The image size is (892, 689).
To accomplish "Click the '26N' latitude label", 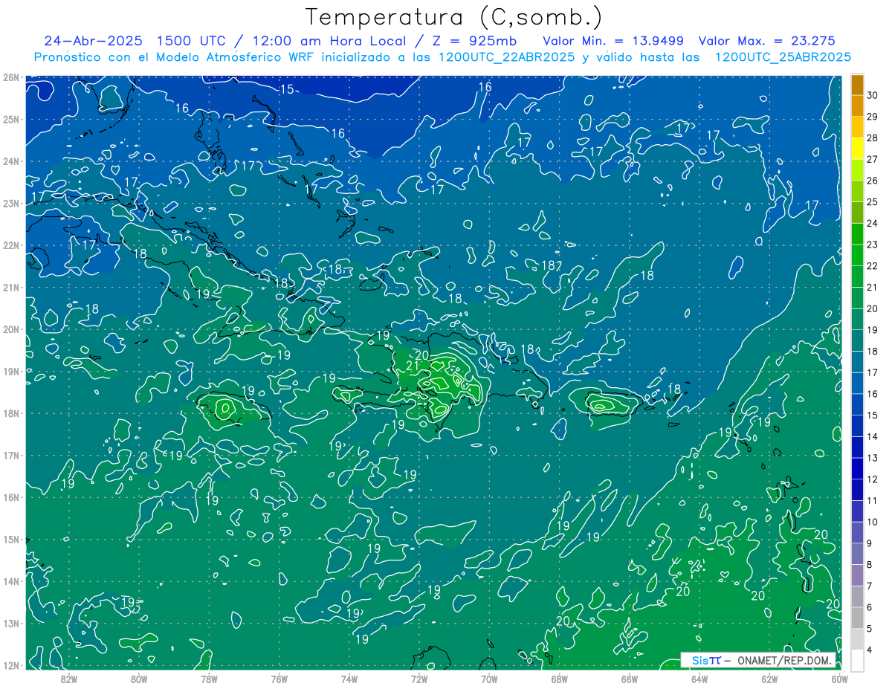I will [x=10, y=77].
